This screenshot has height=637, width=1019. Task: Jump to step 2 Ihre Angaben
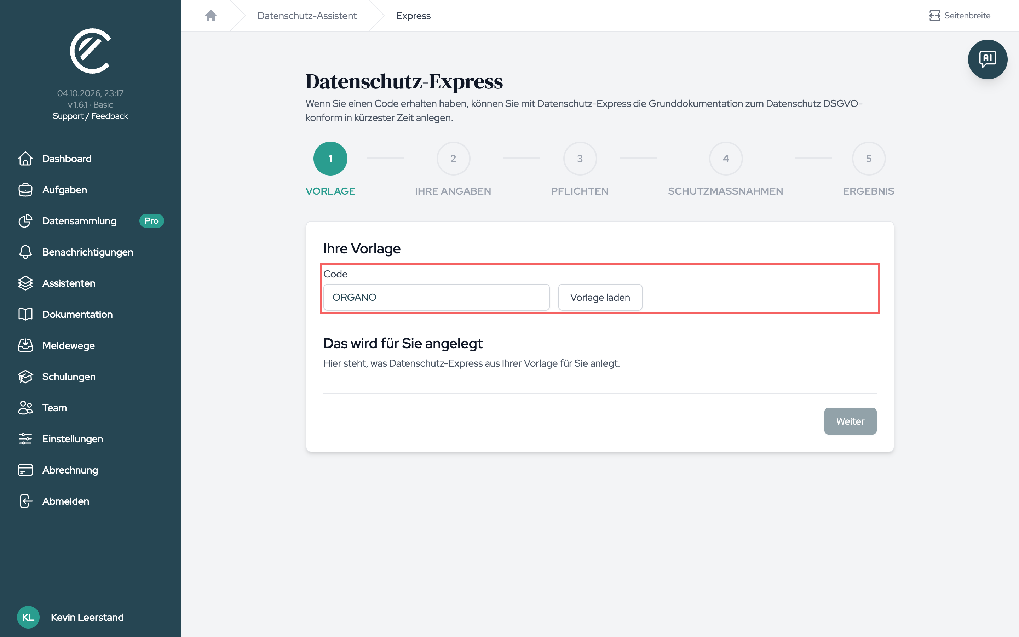pyautogui.click(x=453, y=159)
